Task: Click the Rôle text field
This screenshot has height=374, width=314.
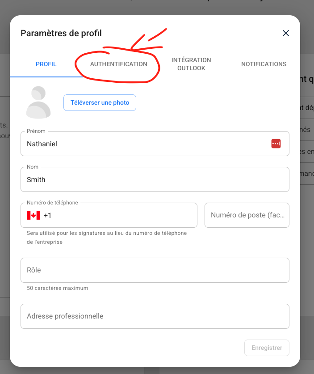Action: [x=155, y=270]
